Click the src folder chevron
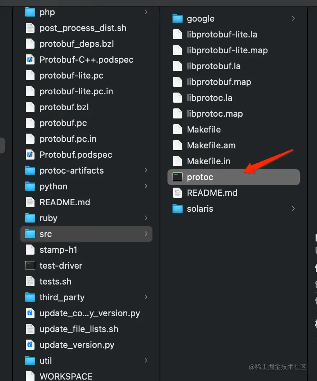The height and width of the screenshot is (381, 317). (x=146, y=233)
